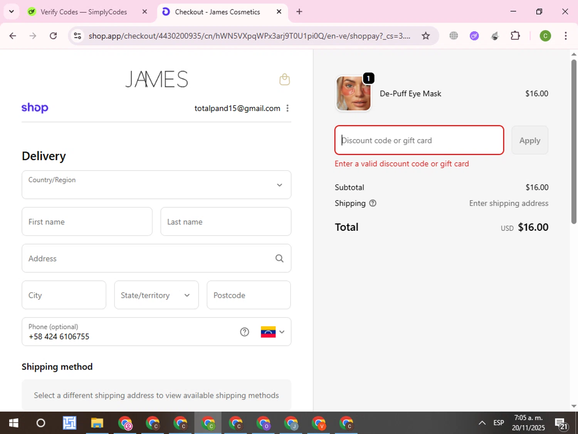Open the notification center icon
578x434 pixels.
[561, 424]
